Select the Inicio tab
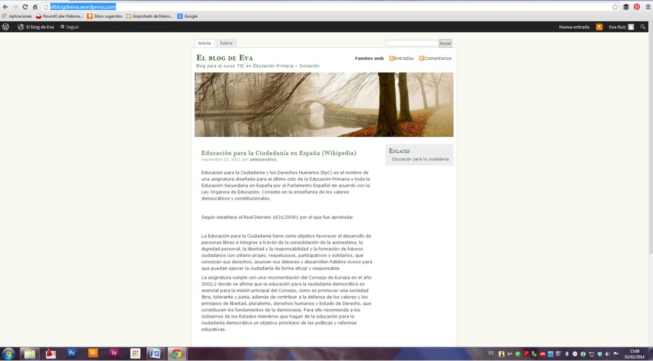The image size is (653, 361). point(205,44)
